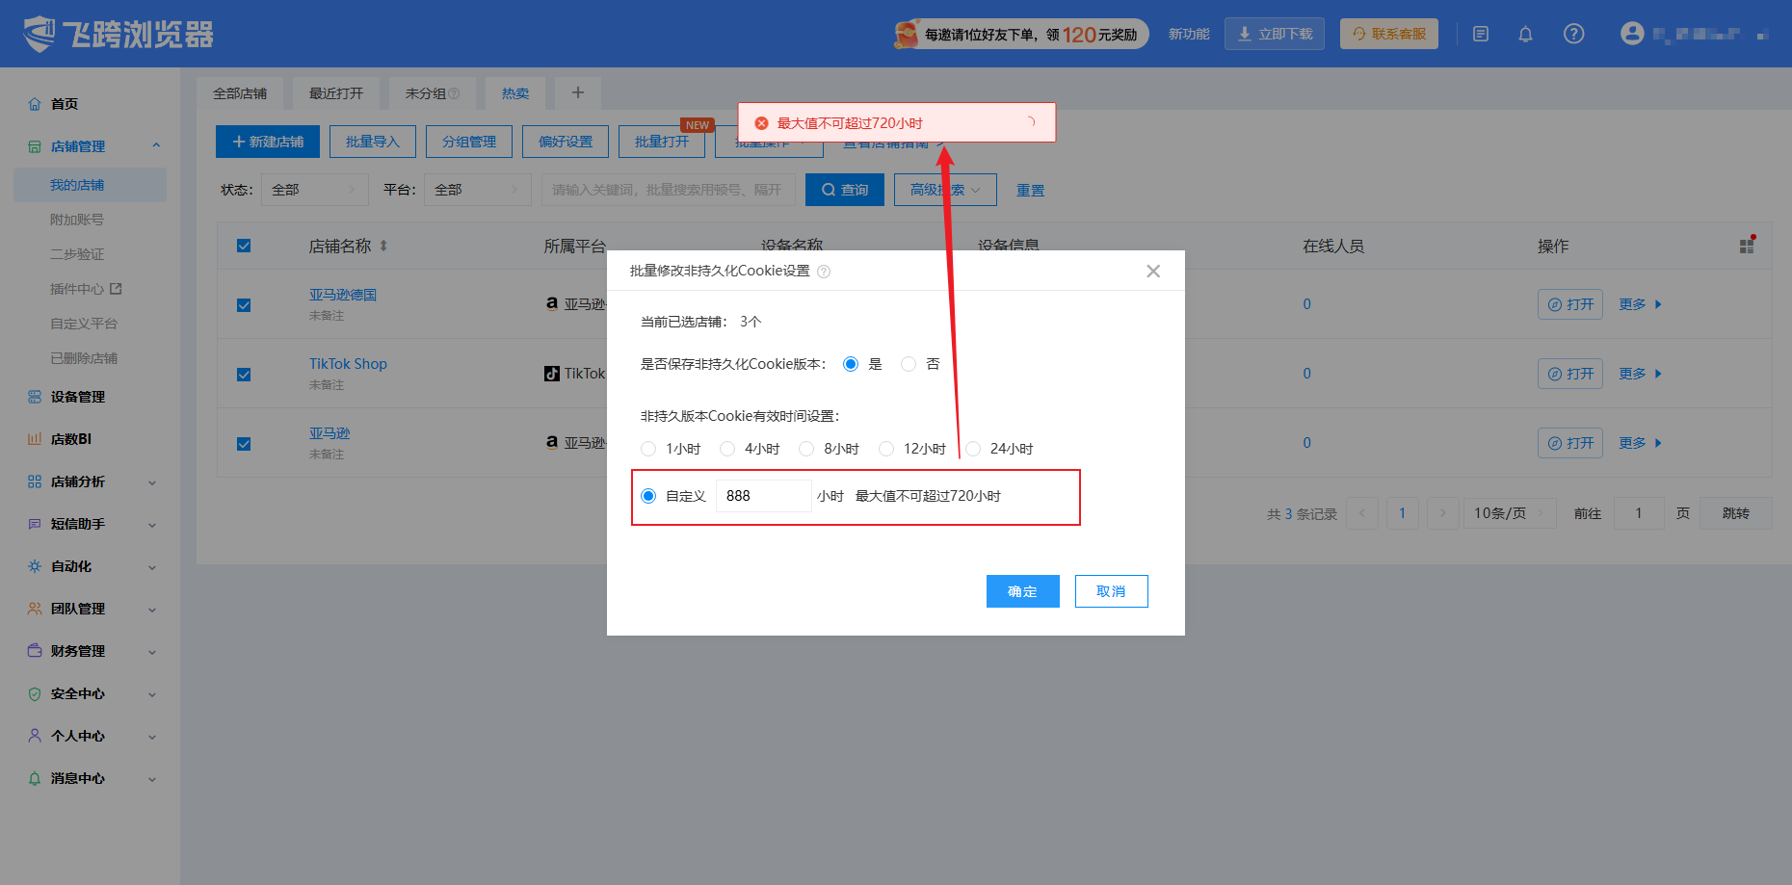Screen dimensions: 1792x885
Task: Uncheck the 亚马逊德国 row checkbox
Action: (x=244, y=305)
